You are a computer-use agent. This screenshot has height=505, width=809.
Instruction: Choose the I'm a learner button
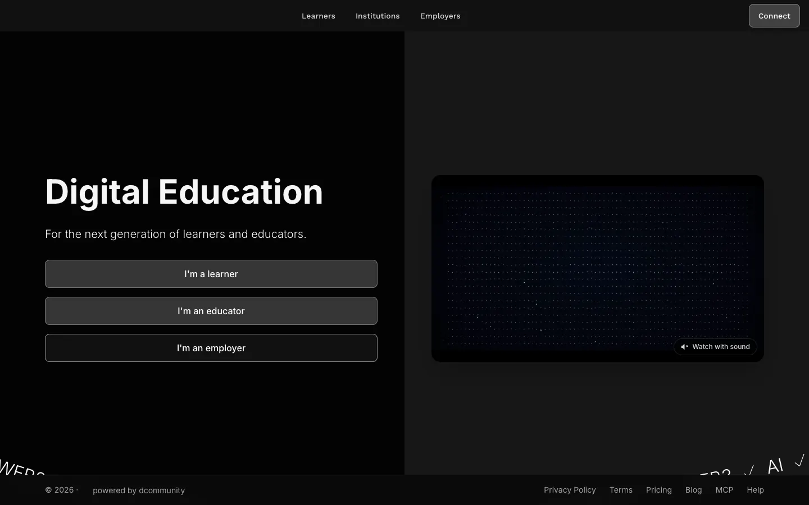tap(211, 274)
